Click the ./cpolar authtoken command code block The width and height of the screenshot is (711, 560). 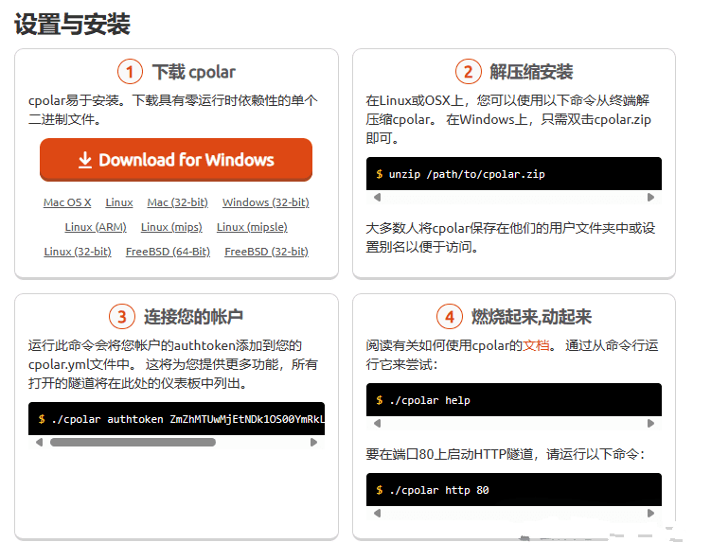tap(176, 419)
